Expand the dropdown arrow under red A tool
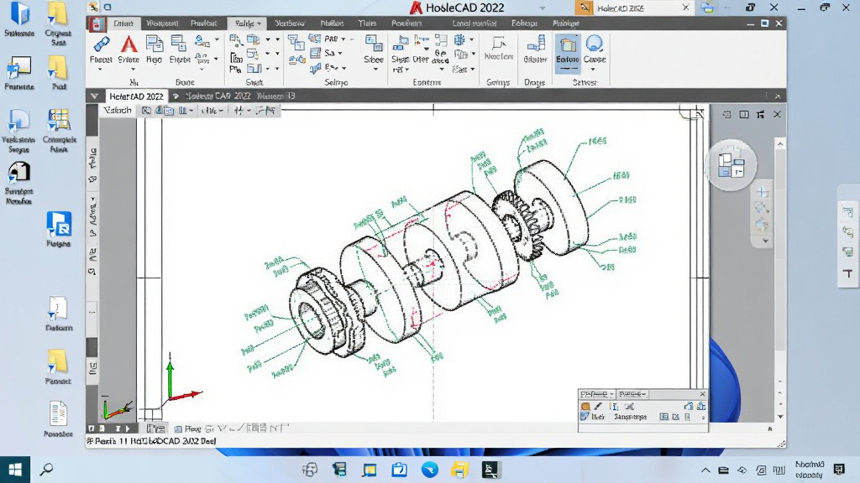860x483 pixels. (x=133, y=70)
